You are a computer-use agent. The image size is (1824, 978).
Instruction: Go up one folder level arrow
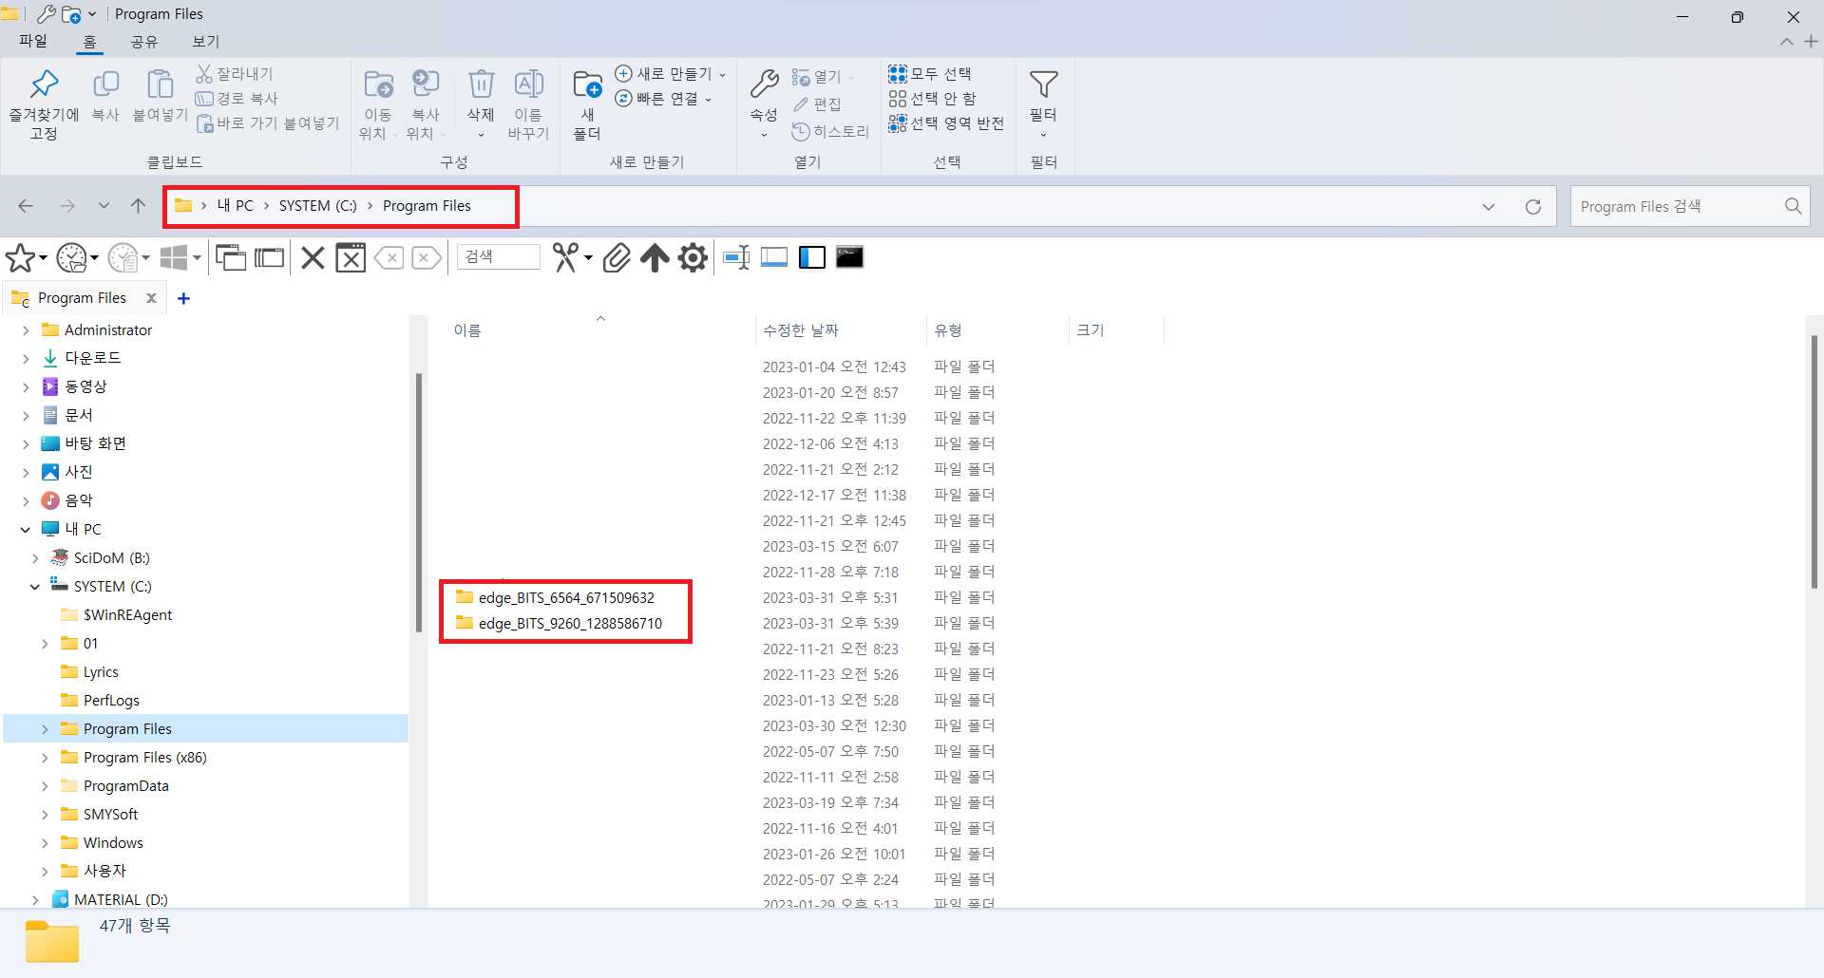pyautogui.click(x=139, y=206)
